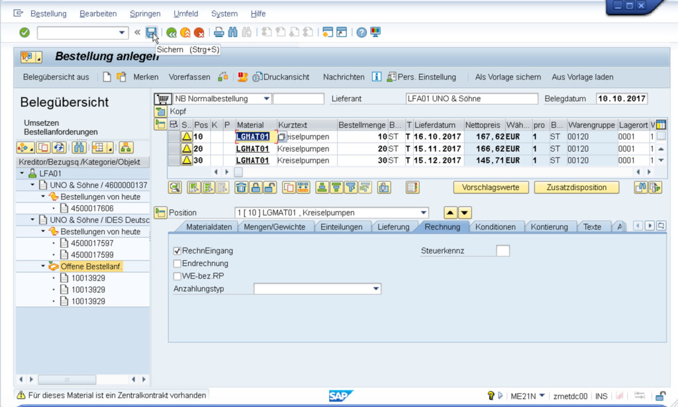Click the Save (Sichern) disk icon
The width and height of the screenshot is (678, 407).
152,32
